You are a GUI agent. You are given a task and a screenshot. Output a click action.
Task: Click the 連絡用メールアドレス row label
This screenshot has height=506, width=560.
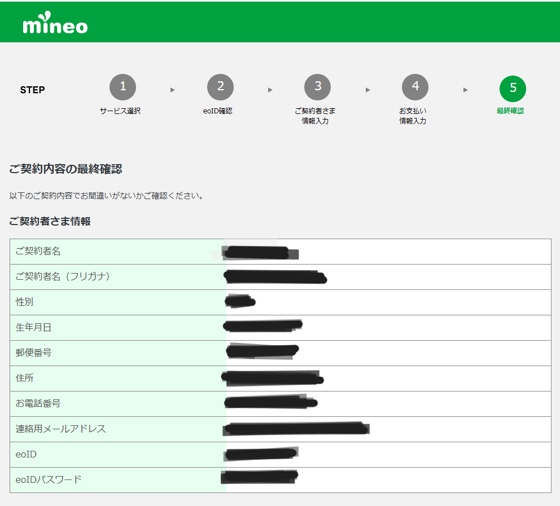(61, 429)
